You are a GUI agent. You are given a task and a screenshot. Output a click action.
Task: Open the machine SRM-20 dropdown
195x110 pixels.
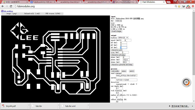(x=123, y=38)
